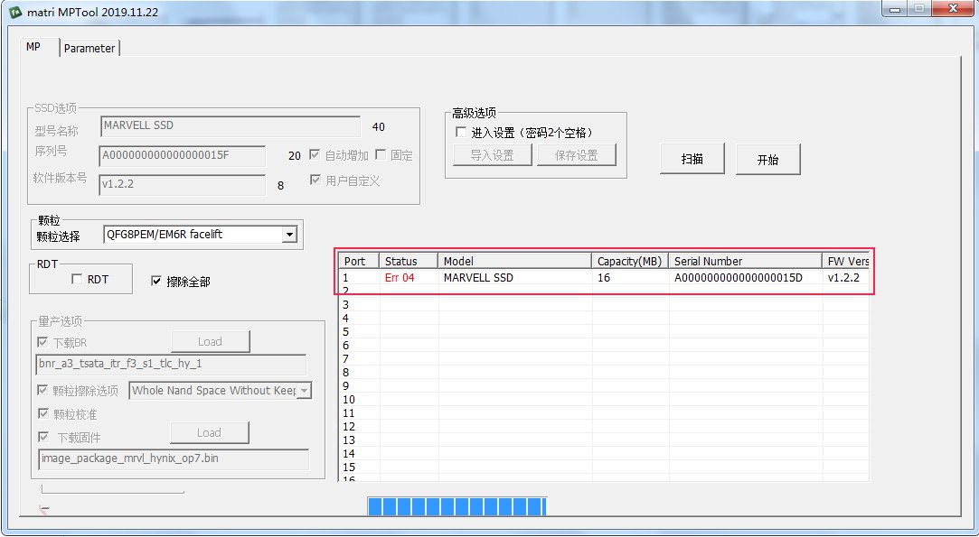
Task: Click the Serial Number column header
Action: [745, 261]
